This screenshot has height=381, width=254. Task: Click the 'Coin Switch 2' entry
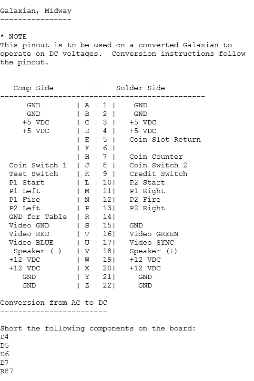point(158,165)
